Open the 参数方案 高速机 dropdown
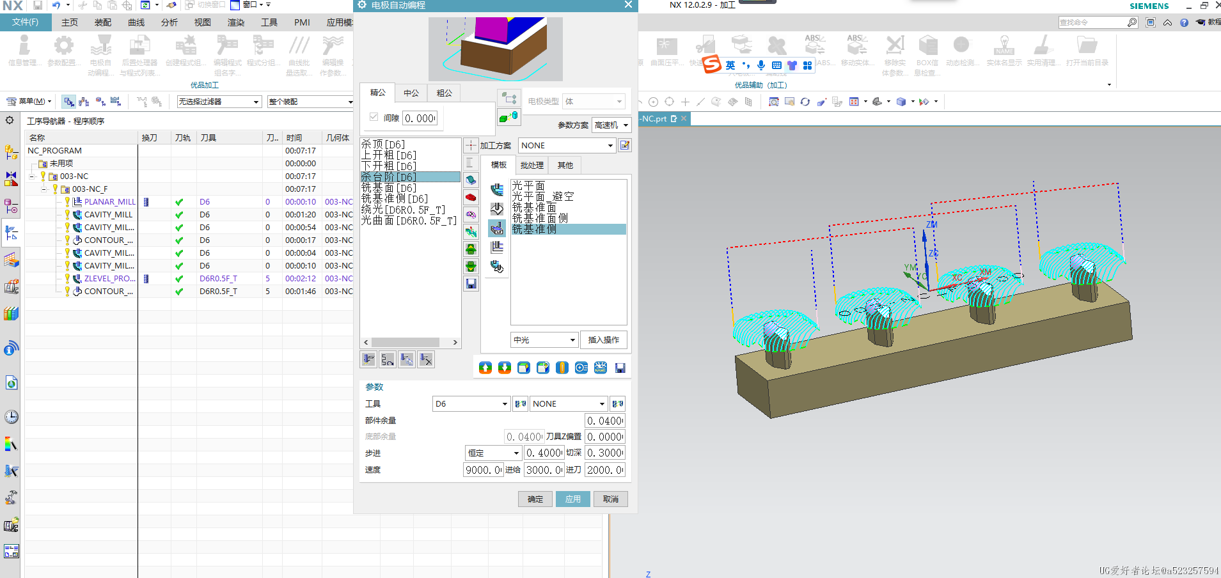This screenshot has height=578, width=1221. tap(612, 125)
